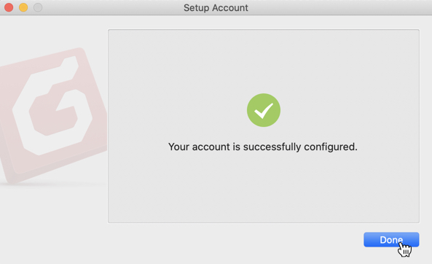Select the successfully configured message text
Screen dimensions: 432x264
(262, 147)
